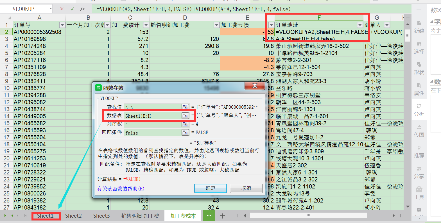Collapse range selector for 查找值 field
Viewport: 441px width, 223px height.
coord(185,107)
